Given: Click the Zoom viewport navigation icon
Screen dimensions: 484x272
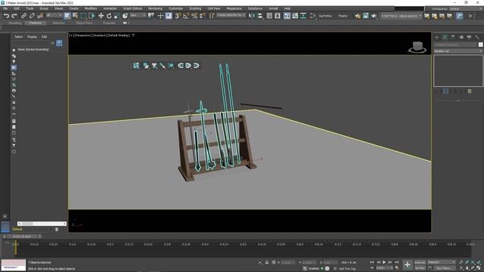Looking at the screenshot, I should pyautogui.click(x=461, y=262).
